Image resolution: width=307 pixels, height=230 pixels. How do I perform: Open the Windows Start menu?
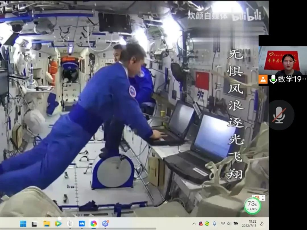[23, 223]
